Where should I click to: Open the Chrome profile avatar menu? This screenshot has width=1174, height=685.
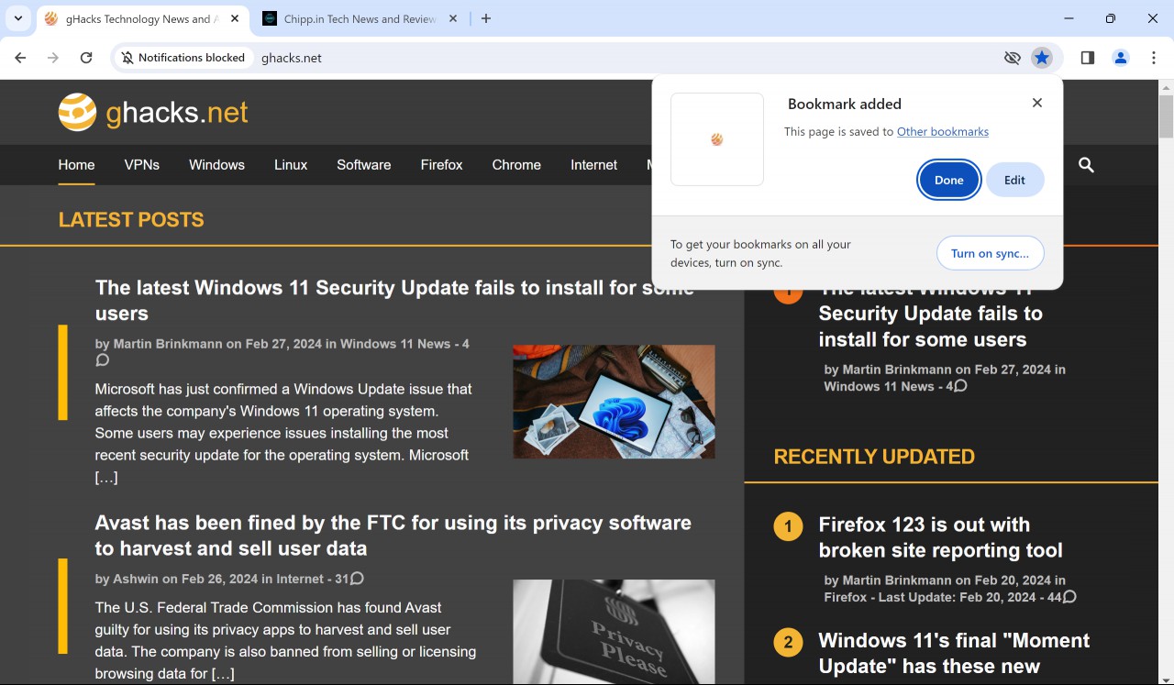pos(1121,58)
